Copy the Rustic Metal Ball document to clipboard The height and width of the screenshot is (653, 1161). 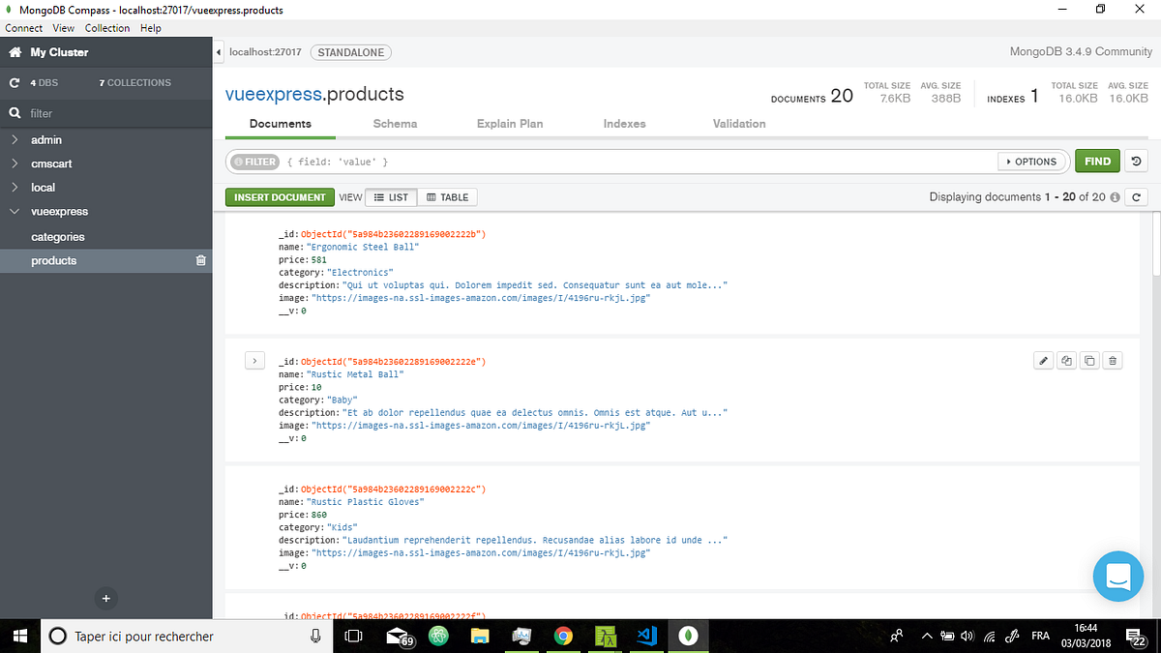point(1089,360)
